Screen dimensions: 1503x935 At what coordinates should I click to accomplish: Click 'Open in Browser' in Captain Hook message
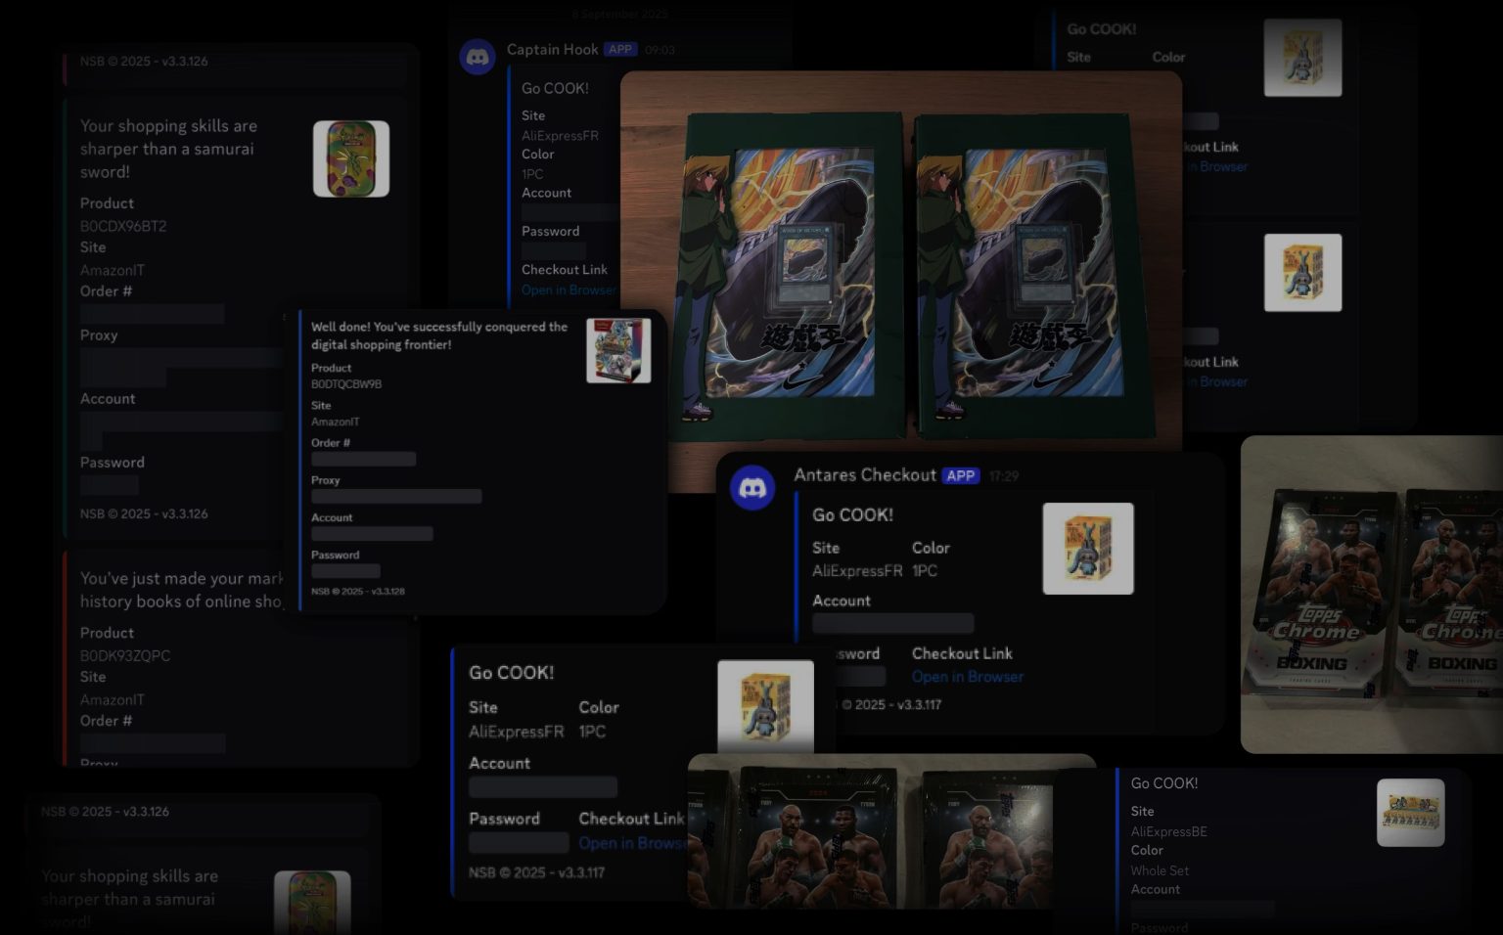pyautogui.click(x=569, y=289)
